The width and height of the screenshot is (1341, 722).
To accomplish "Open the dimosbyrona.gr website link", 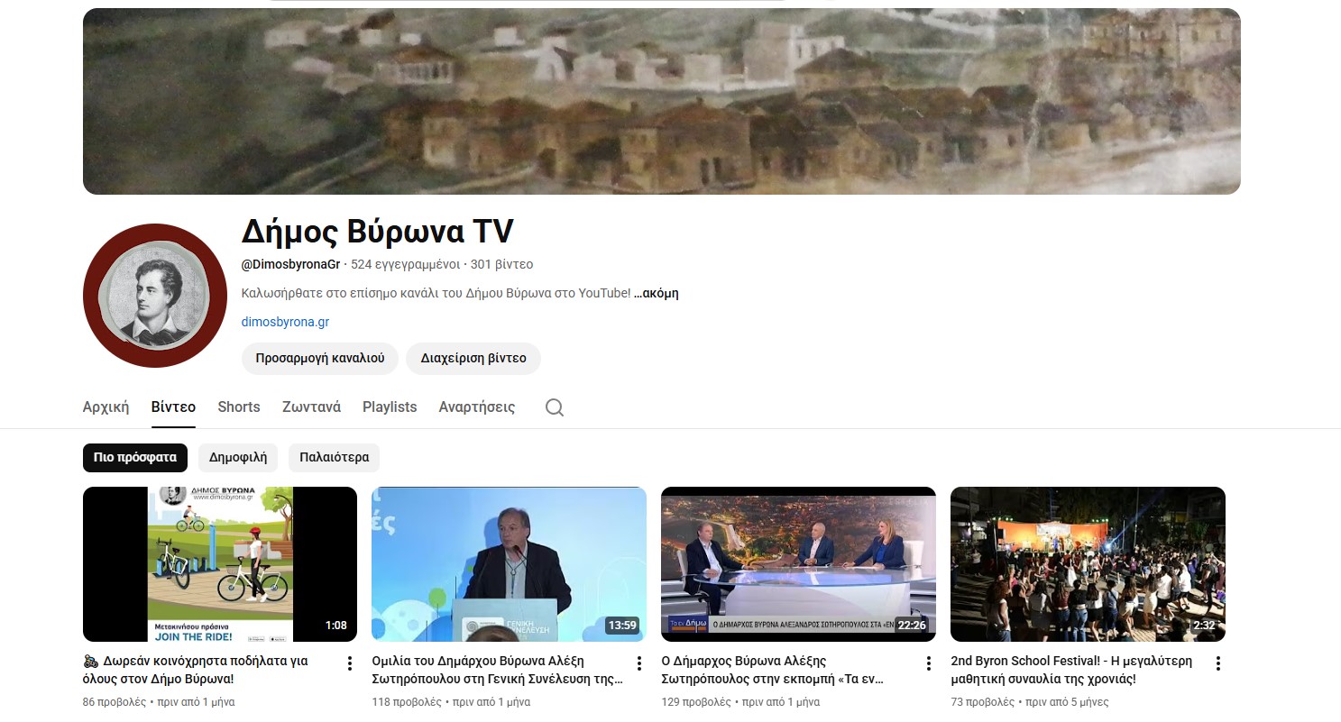I will (x=285, y=322).
